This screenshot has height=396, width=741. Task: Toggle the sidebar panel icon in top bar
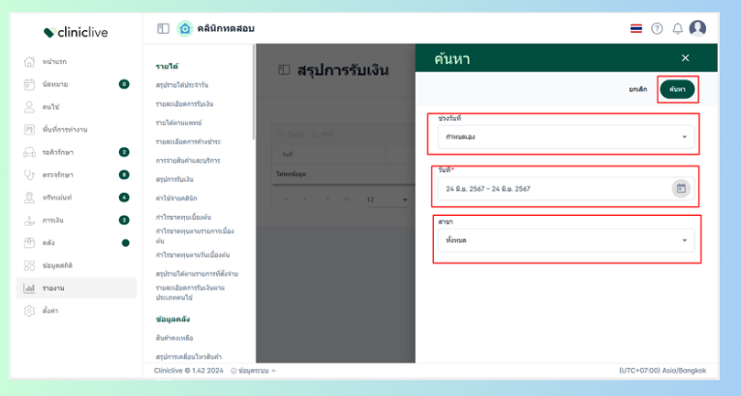pyautogui.click(x=163, y=29)
